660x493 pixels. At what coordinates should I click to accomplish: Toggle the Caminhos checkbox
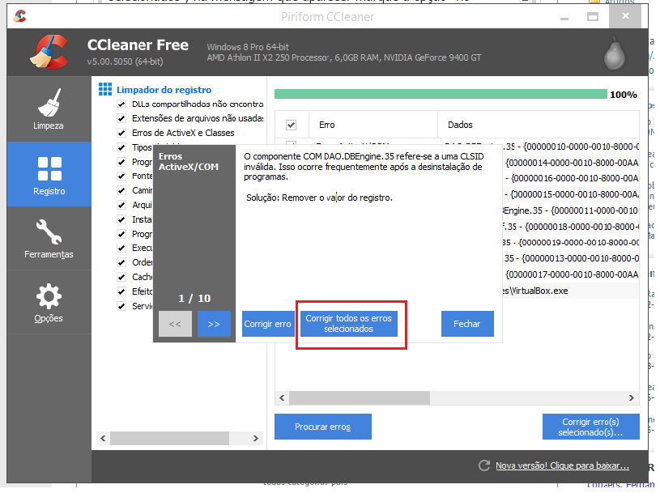[121, 190]
